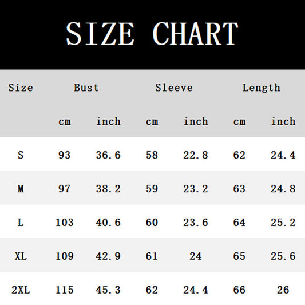The height and width of the screenshot is (305, 305).
Task: Click the Sleeve column header
Action: pyautogui.click(x=174, y=88)
